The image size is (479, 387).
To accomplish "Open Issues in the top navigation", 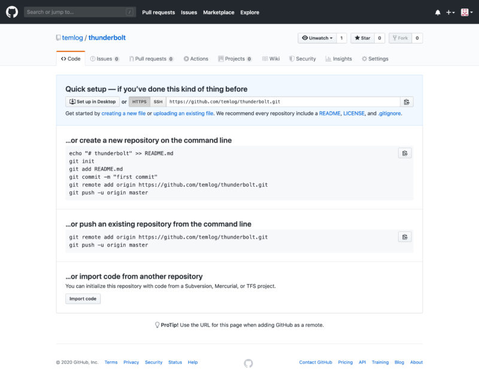I will [x=189, y=13].
